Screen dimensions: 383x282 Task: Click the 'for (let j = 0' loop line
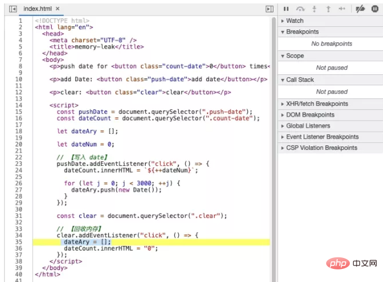coord(122,183)
